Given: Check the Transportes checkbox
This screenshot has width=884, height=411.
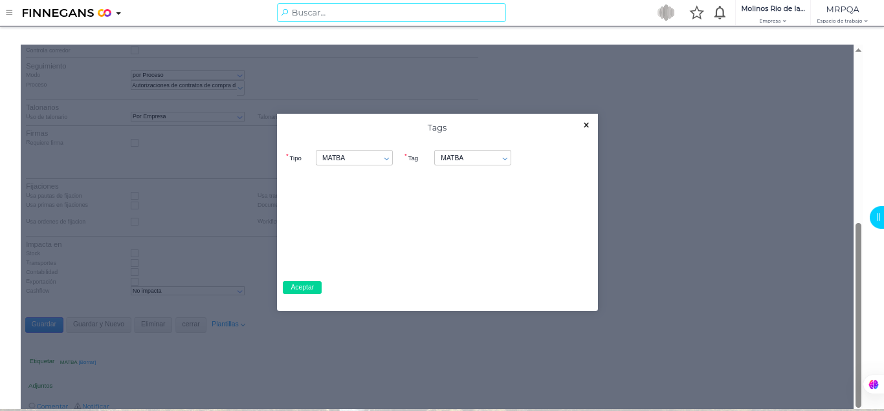Looking at the screenshot, I should (135, 263).
